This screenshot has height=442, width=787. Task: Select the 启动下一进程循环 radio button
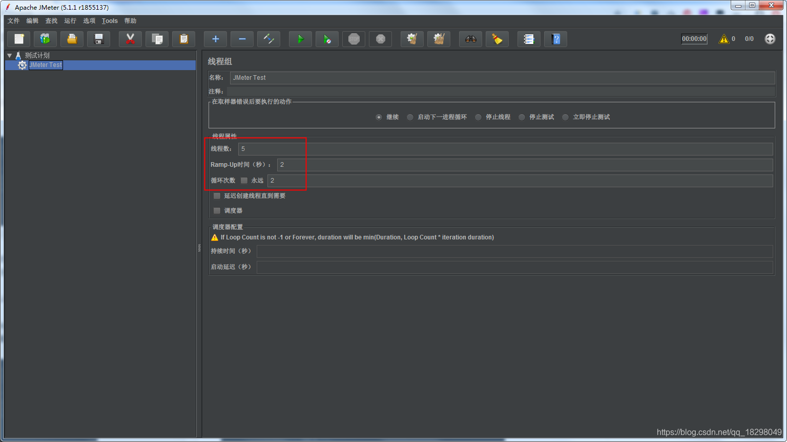click(x=410, y=117)
